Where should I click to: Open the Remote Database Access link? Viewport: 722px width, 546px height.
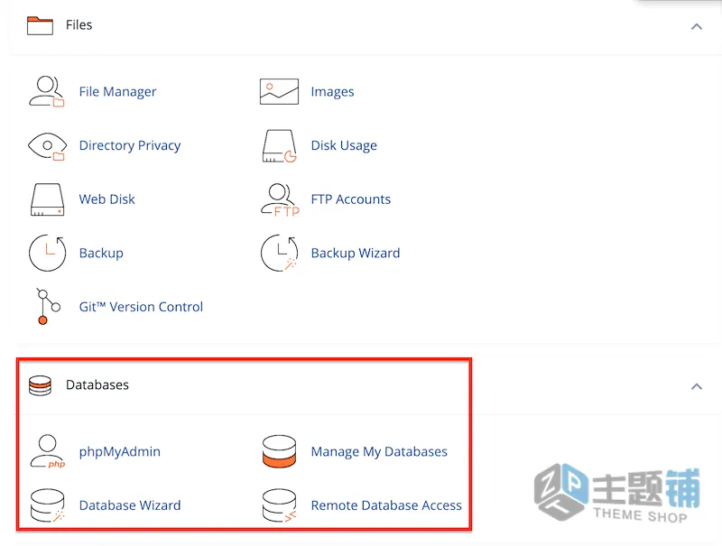[386, 505]
